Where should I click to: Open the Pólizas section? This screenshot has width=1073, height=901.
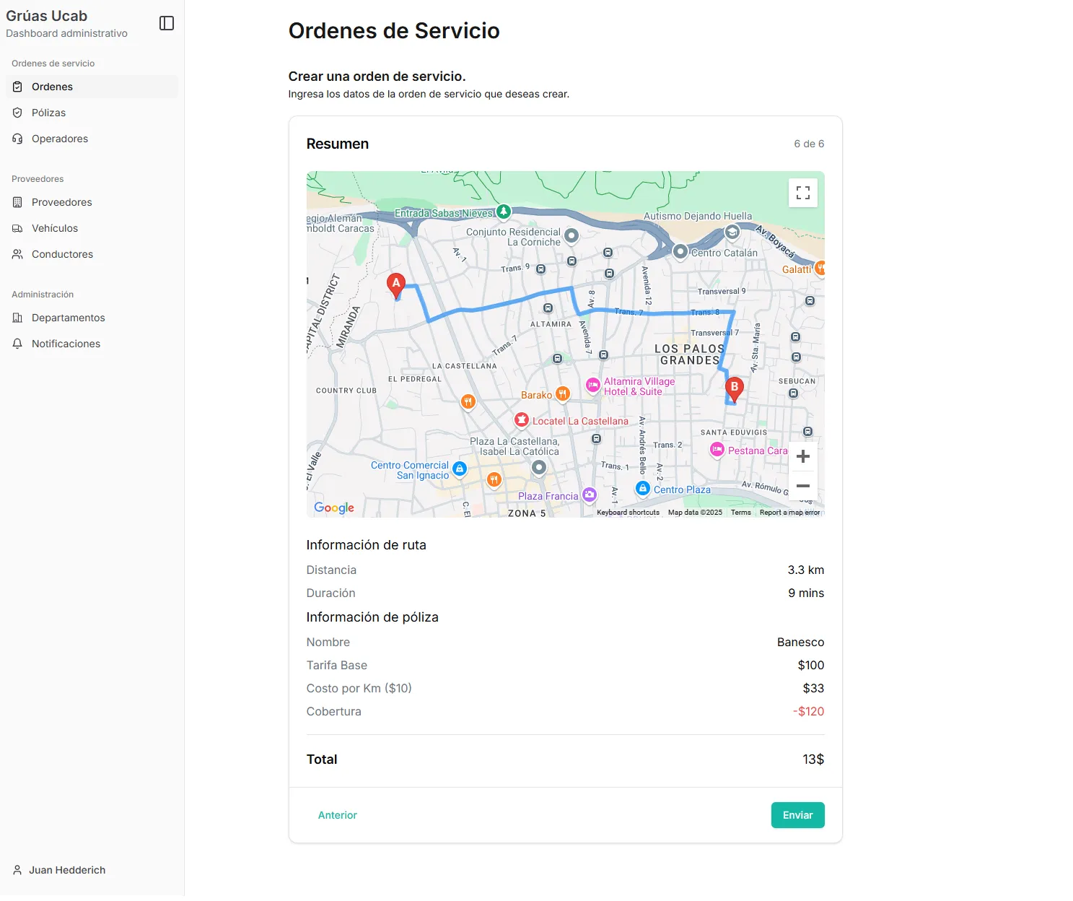click(x=48, y=113)
